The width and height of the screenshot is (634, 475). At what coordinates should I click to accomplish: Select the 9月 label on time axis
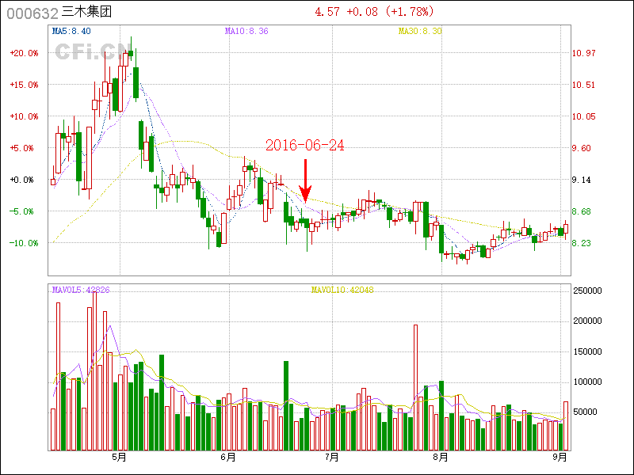pyautogui.click(x=560, y=457)
